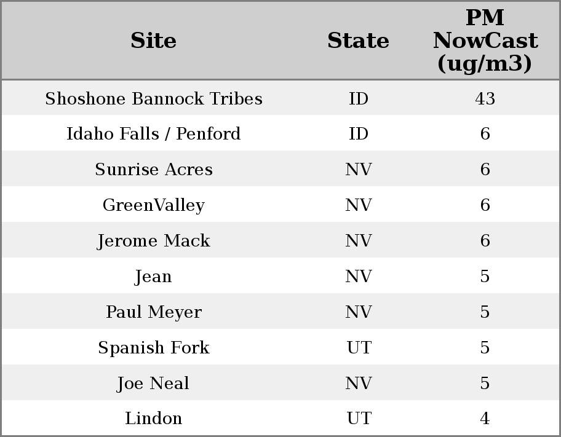The image size is (561, 437).
Task: Click PM value in Idaho Falls row
Action: click(x=485, y=134)
